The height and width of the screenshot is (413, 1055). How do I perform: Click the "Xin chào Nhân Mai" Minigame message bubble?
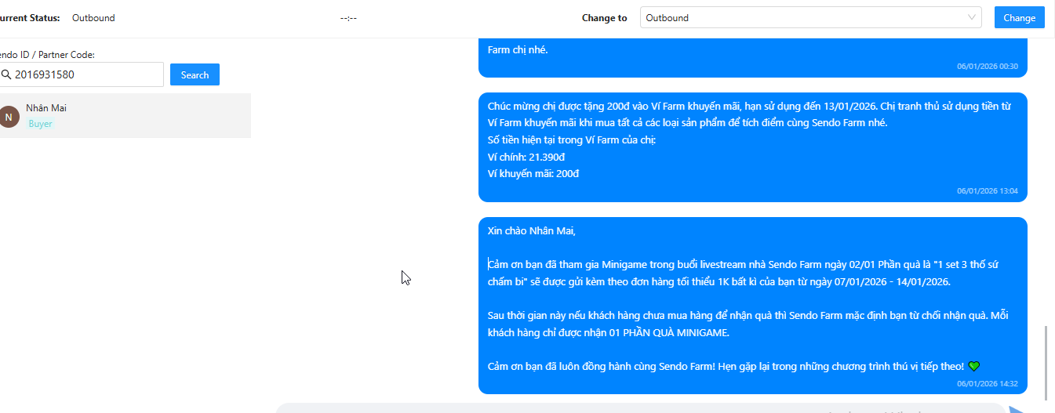(x=752, y=306)
